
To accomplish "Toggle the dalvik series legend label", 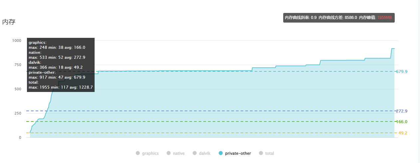I will [x=205, y=153].
